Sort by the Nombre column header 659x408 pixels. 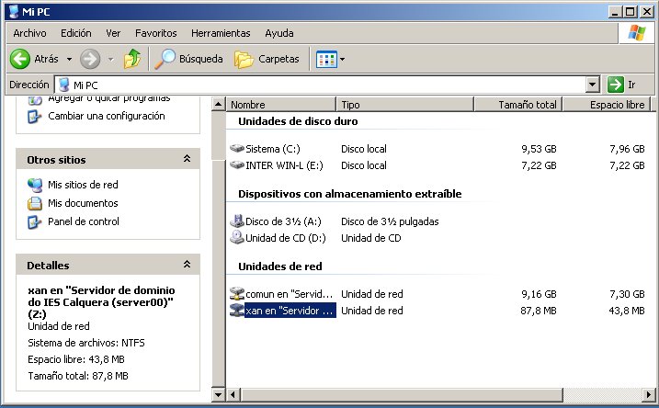280,105
